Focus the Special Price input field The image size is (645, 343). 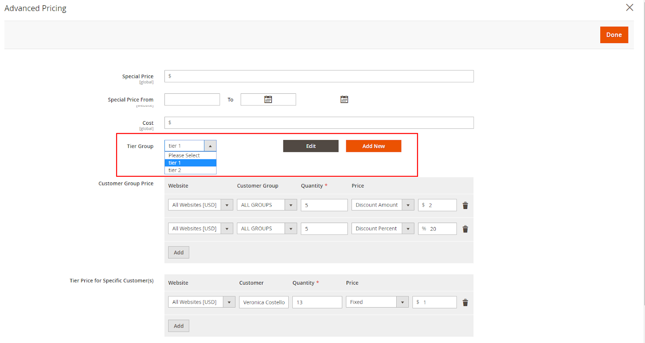click(319, 76)
